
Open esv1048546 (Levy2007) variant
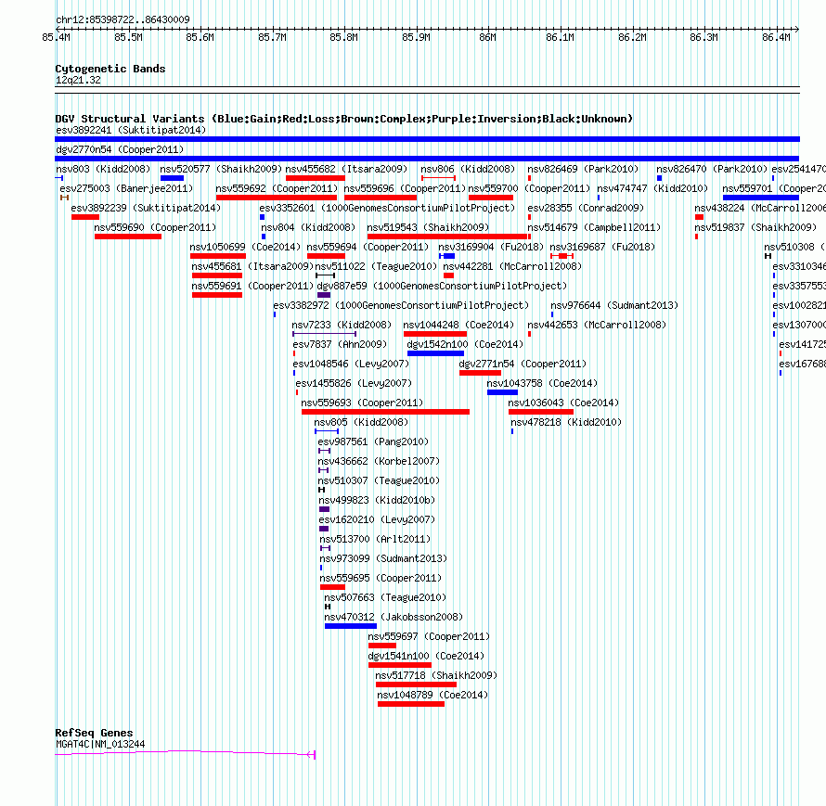(351, 364)
